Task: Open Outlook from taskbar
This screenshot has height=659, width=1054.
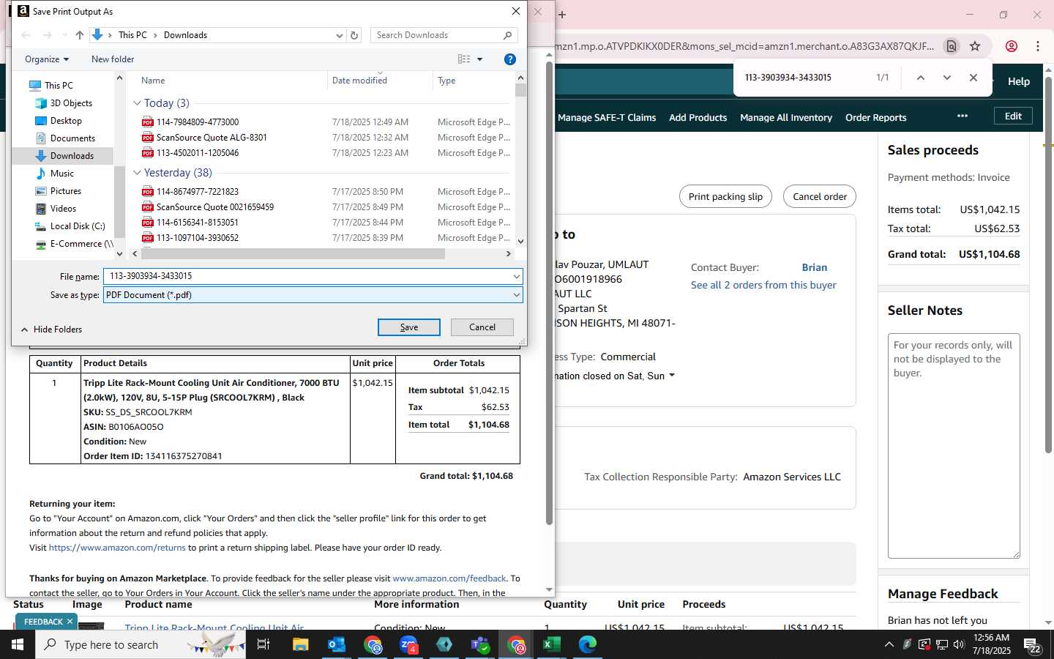Action: [x=337, y=644]
